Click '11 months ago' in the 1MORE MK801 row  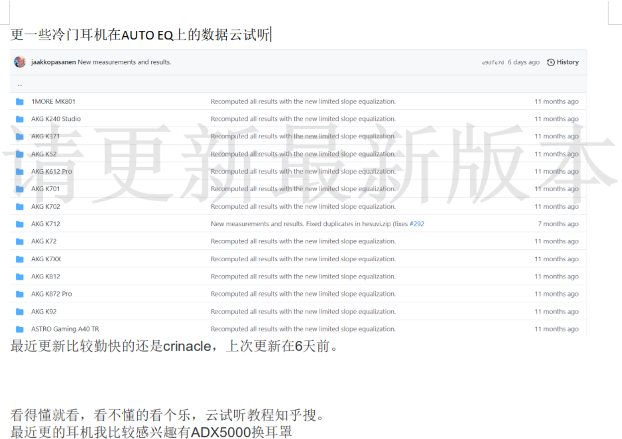click(556, 102)
